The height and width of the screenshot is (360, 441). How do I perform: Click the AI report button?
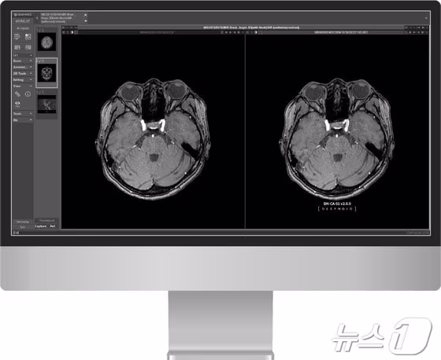[23, 28]
